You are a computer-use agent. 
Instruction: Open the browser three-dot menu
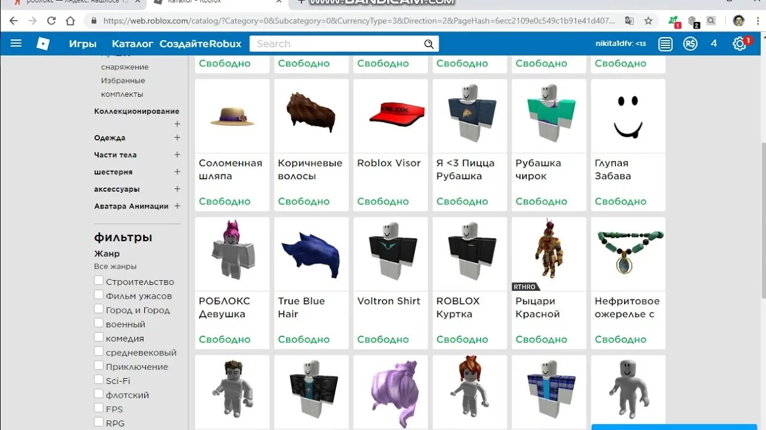[756, 21]
